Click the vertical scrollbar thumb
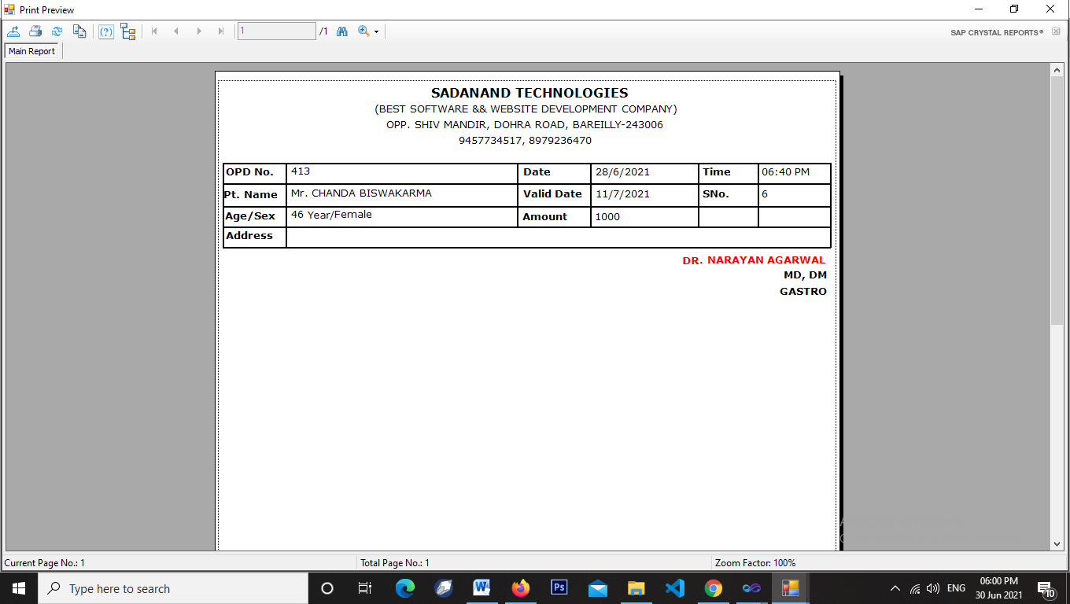 pyautogui.click(x=1057, y=201)
